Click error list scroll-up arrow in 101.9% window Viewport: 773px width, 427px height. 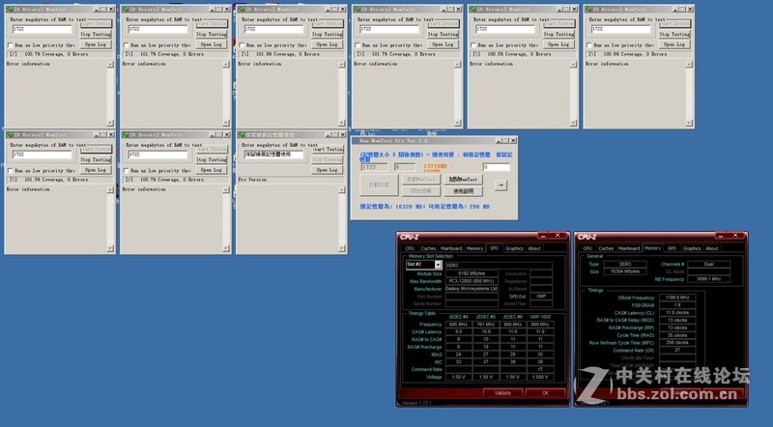342,64
